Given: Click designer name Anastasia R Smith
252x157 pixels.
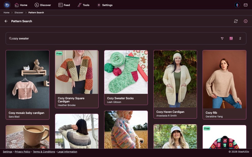Looking at the screenshot, I should click(x=167, y=116).
